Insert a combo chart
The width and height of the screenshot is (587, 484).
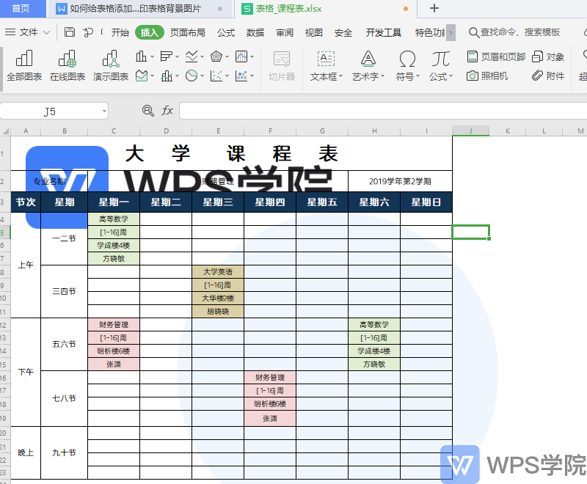[x=167, y=76]
